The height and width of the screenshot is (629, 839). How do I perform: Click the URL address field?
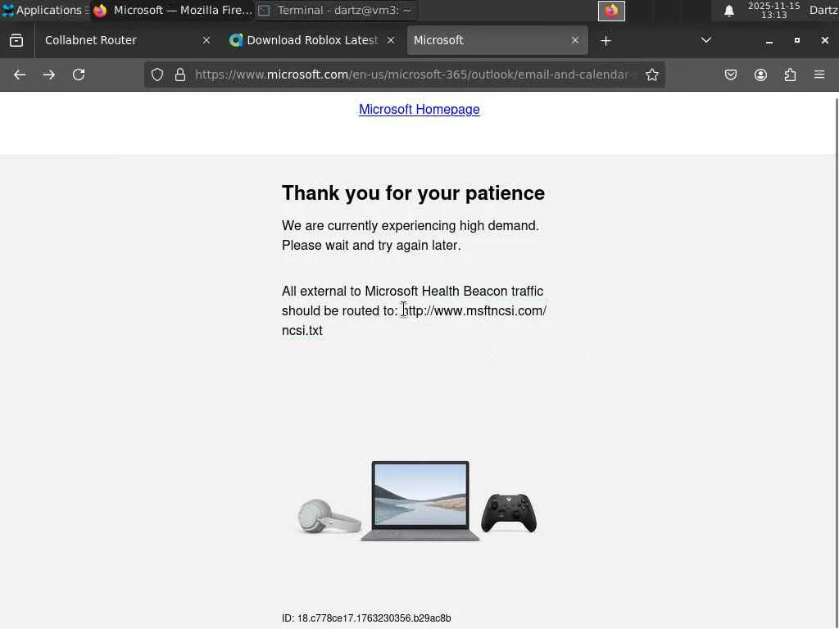tap(412, 75)
